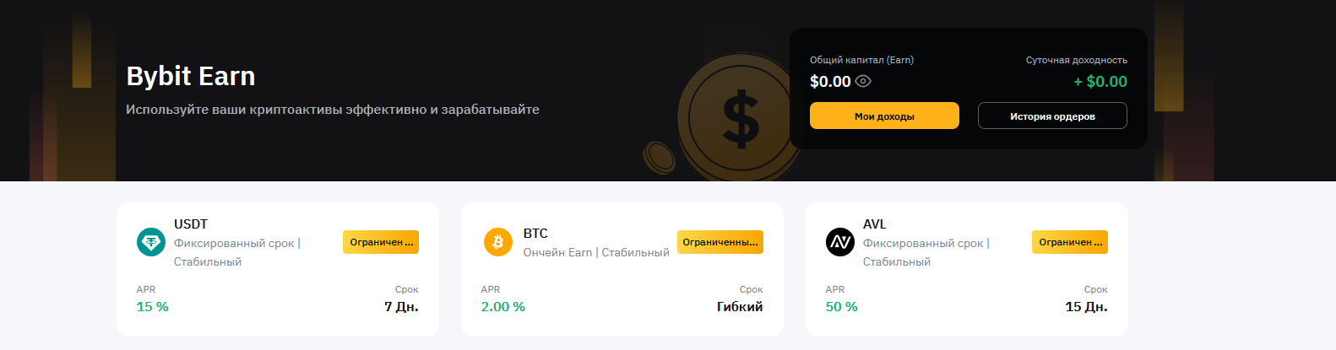Click the small gold coin illustration

[x=659, y=156]
